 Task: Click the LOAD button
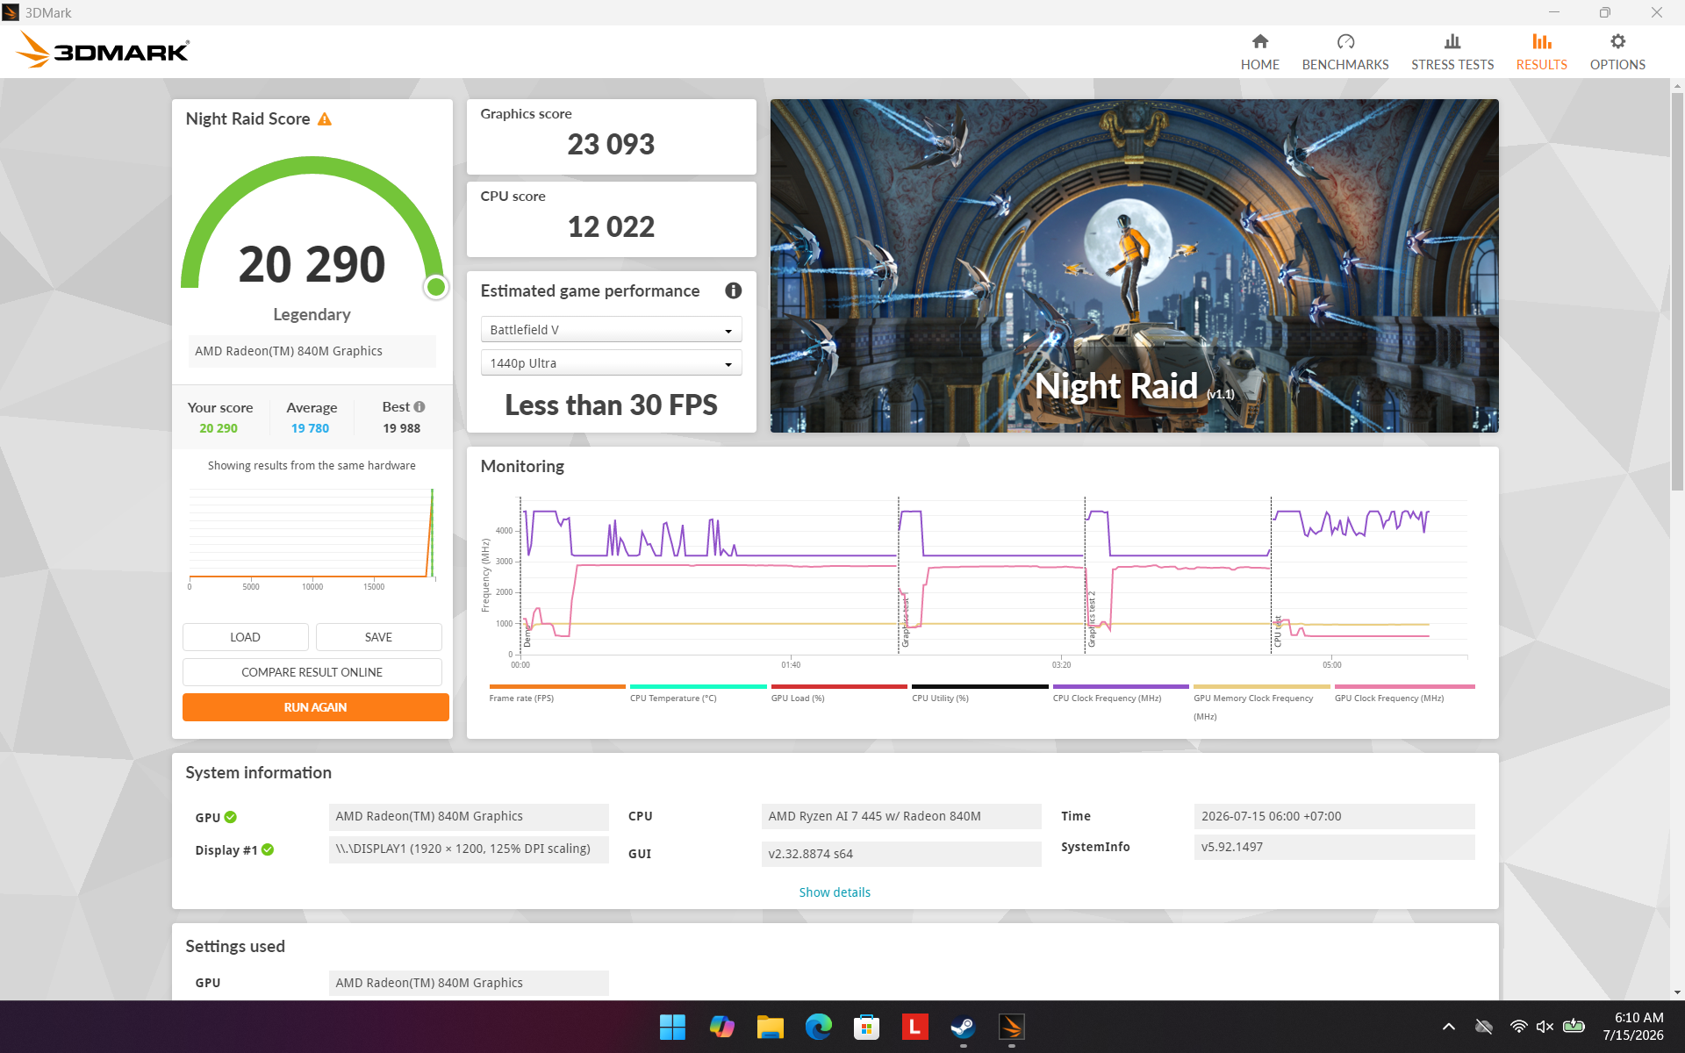[245, 637]
